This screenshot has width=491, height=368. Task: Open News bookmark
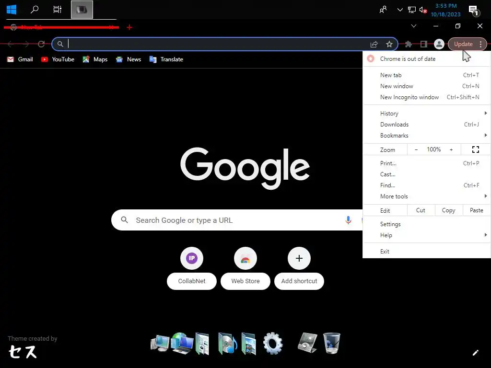(129, 59)
